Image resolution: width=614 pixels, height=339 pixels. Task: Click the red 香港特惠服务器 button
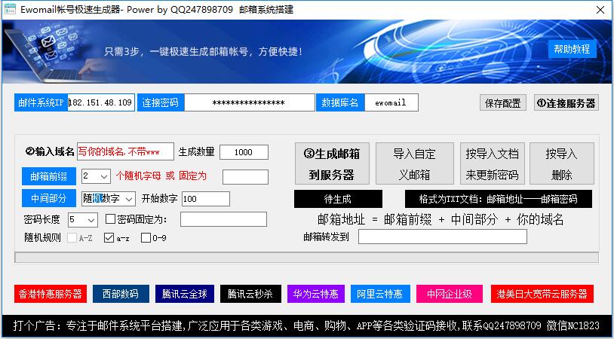50,294
